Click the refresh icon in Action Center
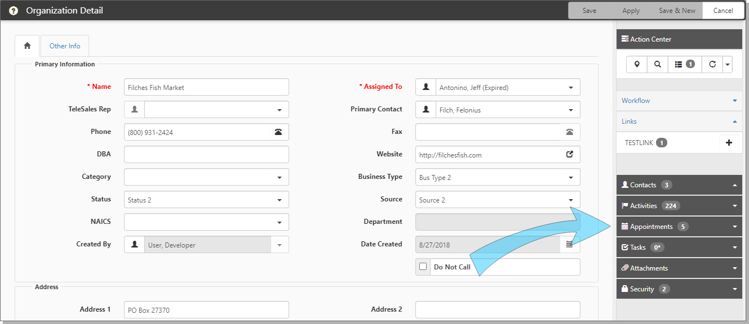The image size is (749, 324). (x=712, y=65)
